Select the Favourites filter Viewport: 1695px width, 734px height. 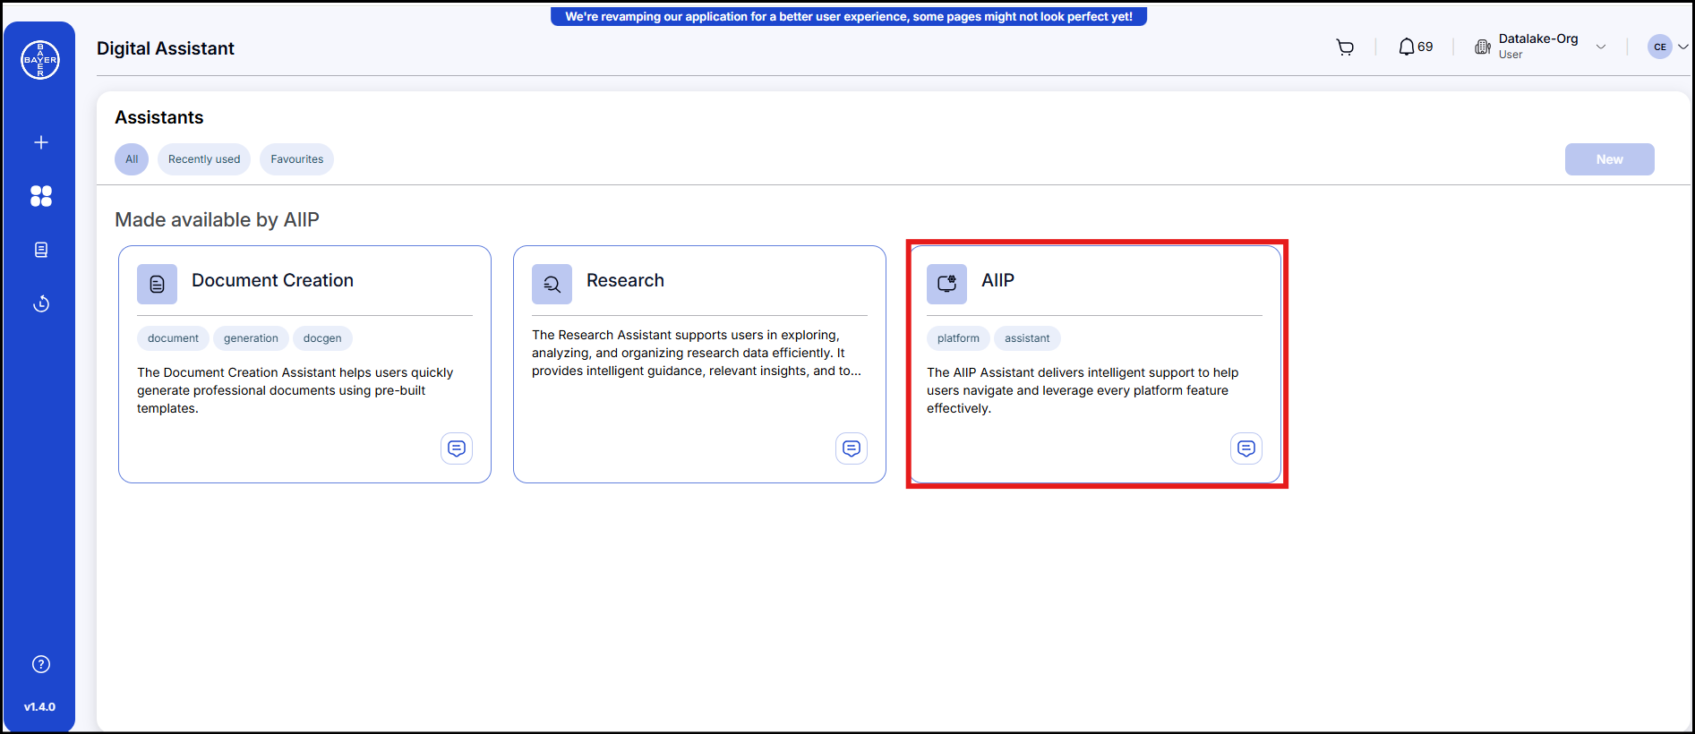pyautogui.click(x=297, y=159)
